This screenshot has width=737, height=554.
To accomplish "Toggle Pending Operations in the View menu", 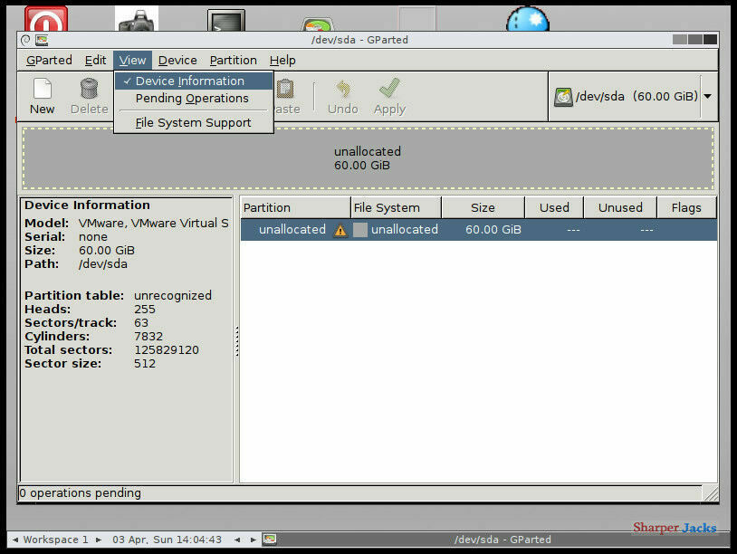I will point(194,98).
